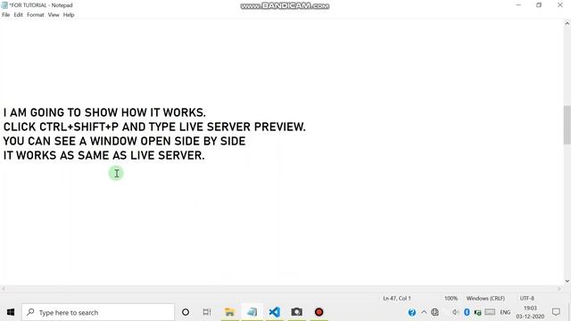Viewport: 571px width, 321px height.
Task: Open the volume speaker tray icon
Action: coord(455,312)
